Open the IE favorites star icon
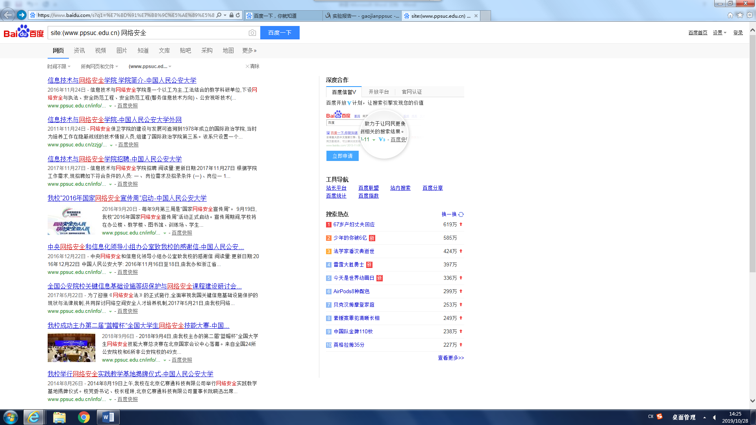Screen dimensions: 756x425 pyautogui.click(x=740, y=15)
